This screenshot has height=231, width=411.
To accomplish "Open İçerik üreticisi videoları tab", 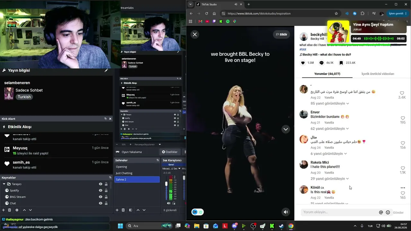I will point(378,74).
